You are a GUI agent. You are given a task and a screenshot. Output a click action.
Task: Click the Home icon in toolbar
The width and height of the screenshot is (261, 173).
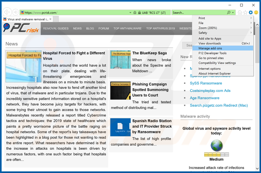pos(240,13)
